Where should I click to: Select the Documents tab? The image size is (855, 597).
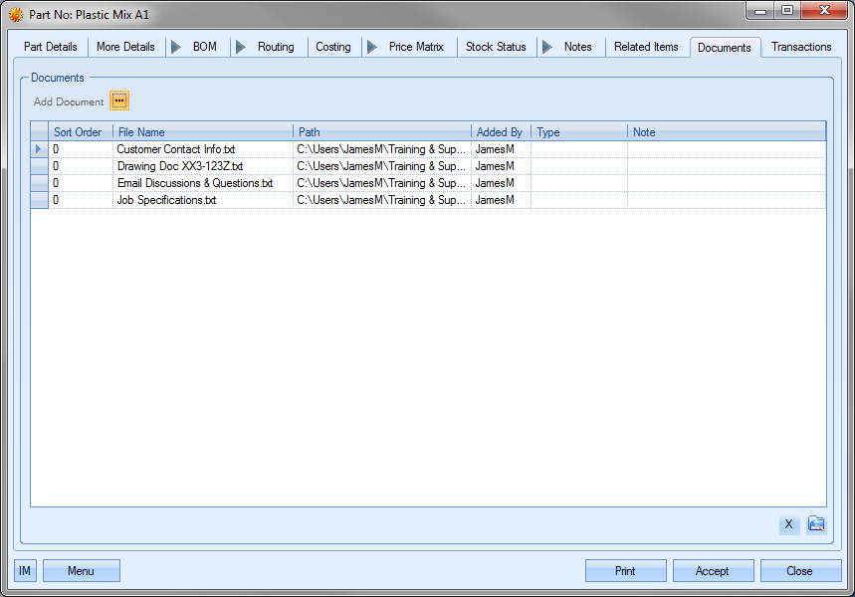pos(725,48)
